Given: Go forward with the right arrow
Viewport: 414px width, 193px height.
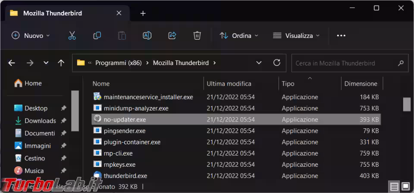Looking at the screenshot, I should coord(30,63).
